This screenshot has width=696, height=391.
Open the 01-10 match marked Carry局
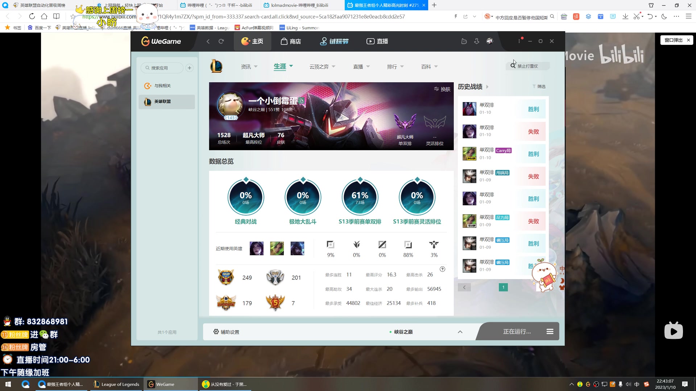tap(504, 154)
